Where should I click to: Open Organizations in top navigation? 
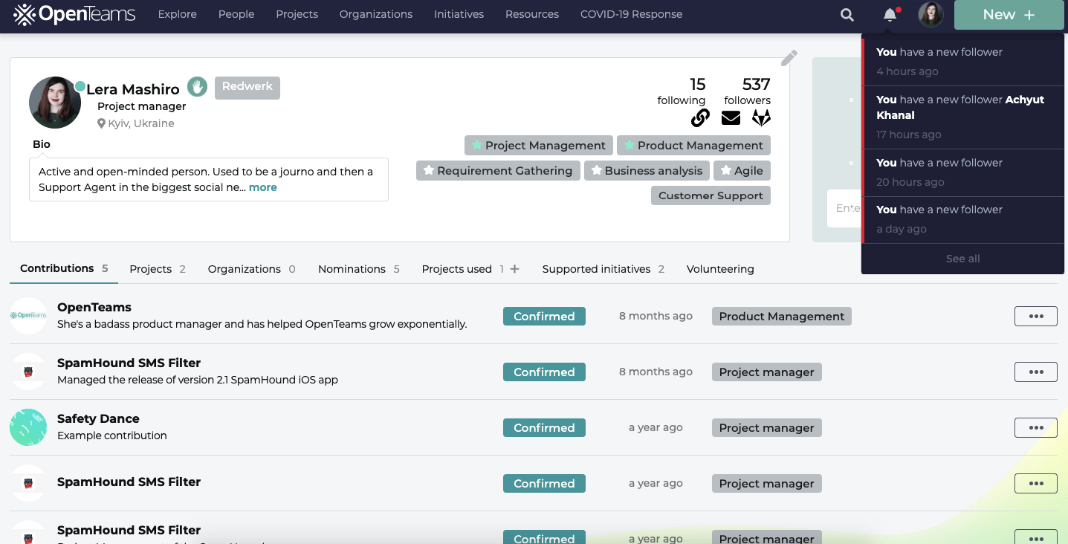376,14
